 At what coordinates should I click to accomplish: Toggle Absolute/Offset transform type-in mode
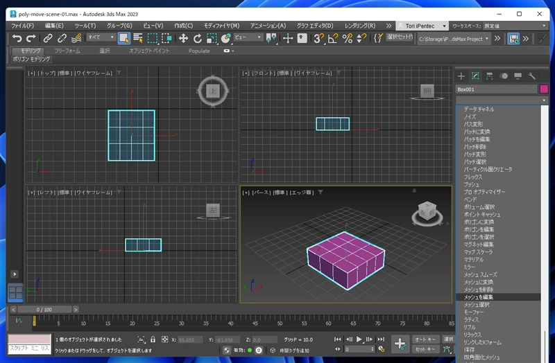point(164,339)
